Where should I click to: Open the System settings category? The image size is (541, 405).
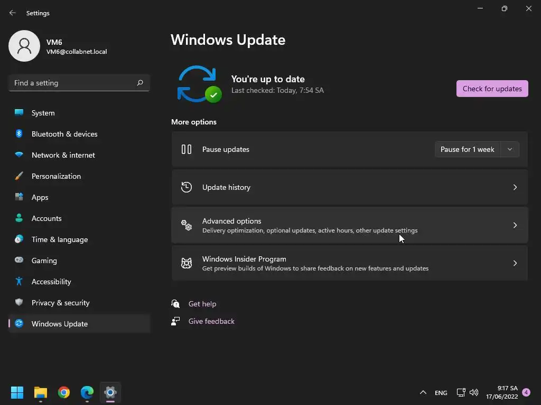(x=79, y=113)
